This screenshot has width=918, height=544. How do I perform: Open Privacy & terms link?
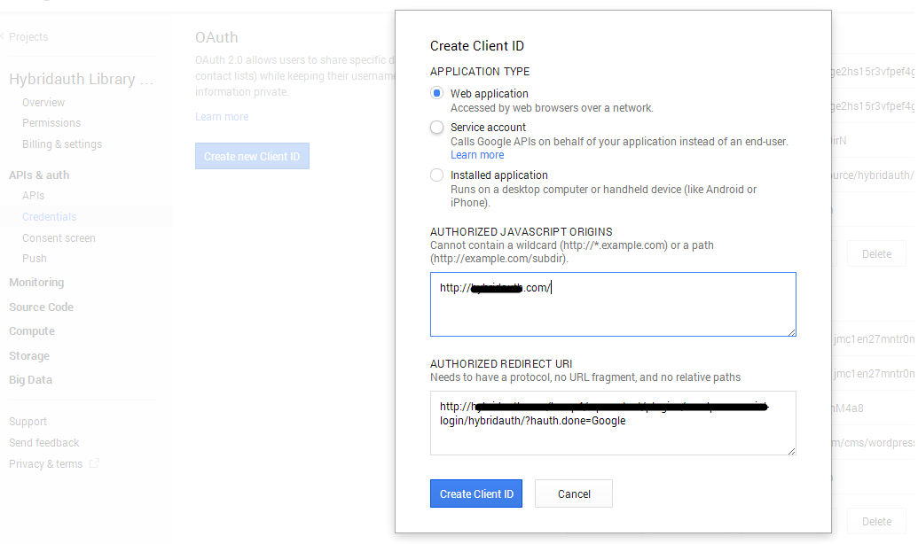45,464
